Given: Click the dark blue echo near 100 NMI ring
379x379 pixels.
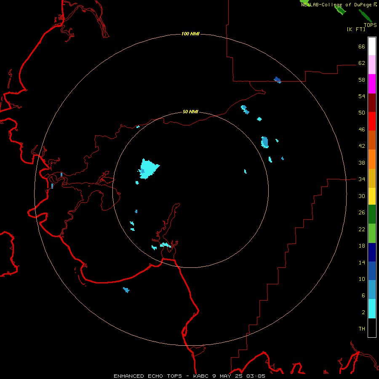Looking at the screenshot, I should 278,80.
